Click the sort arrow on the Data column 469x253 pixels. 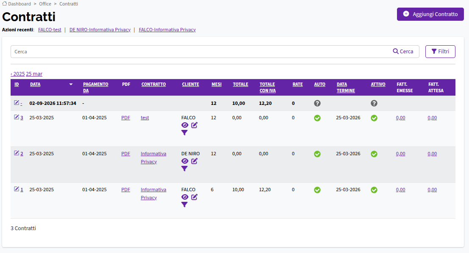click(x=71, y=85)
